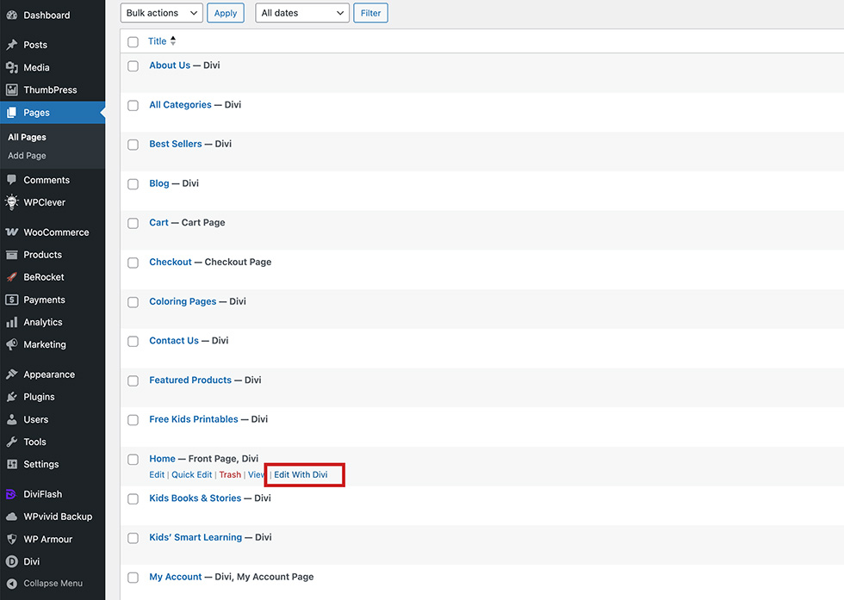The height and width of the screenshot is (600, 844).
Task: Expand the All dates filter dropdown
Action: 301,13
